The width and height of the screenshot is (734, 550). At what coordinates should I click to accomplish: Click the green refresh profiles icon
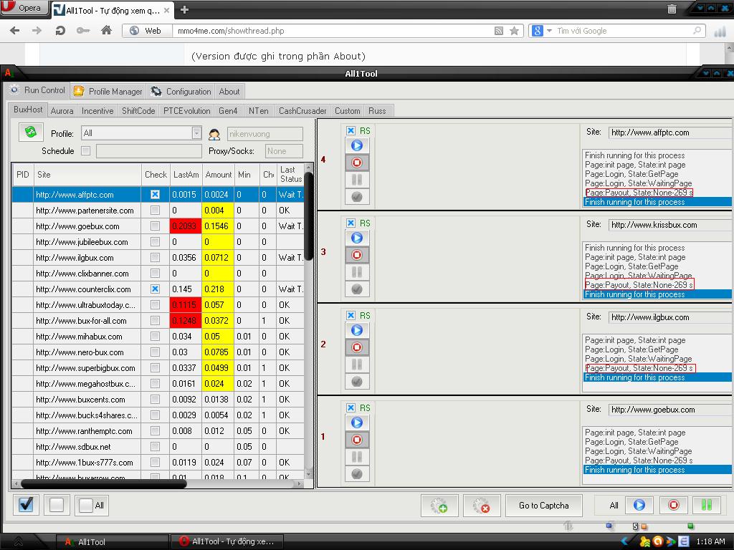click(31, 132)
